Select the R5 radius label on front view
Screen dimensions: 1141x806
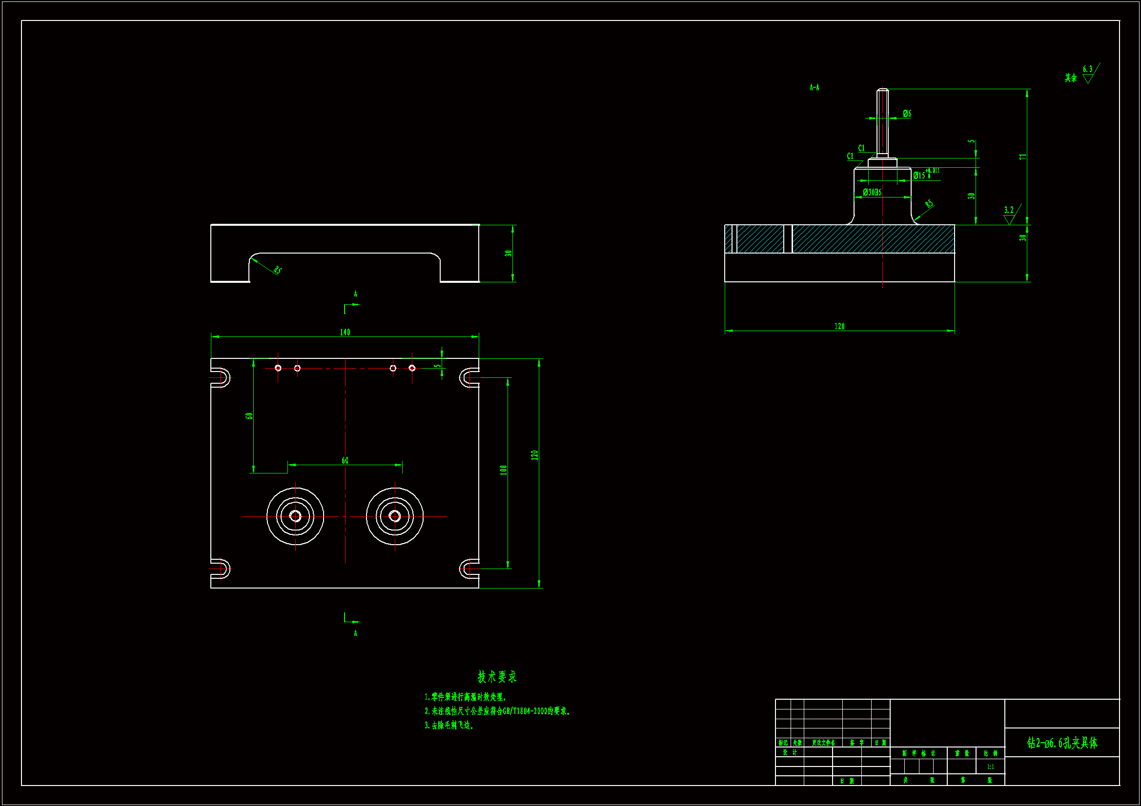277,270
